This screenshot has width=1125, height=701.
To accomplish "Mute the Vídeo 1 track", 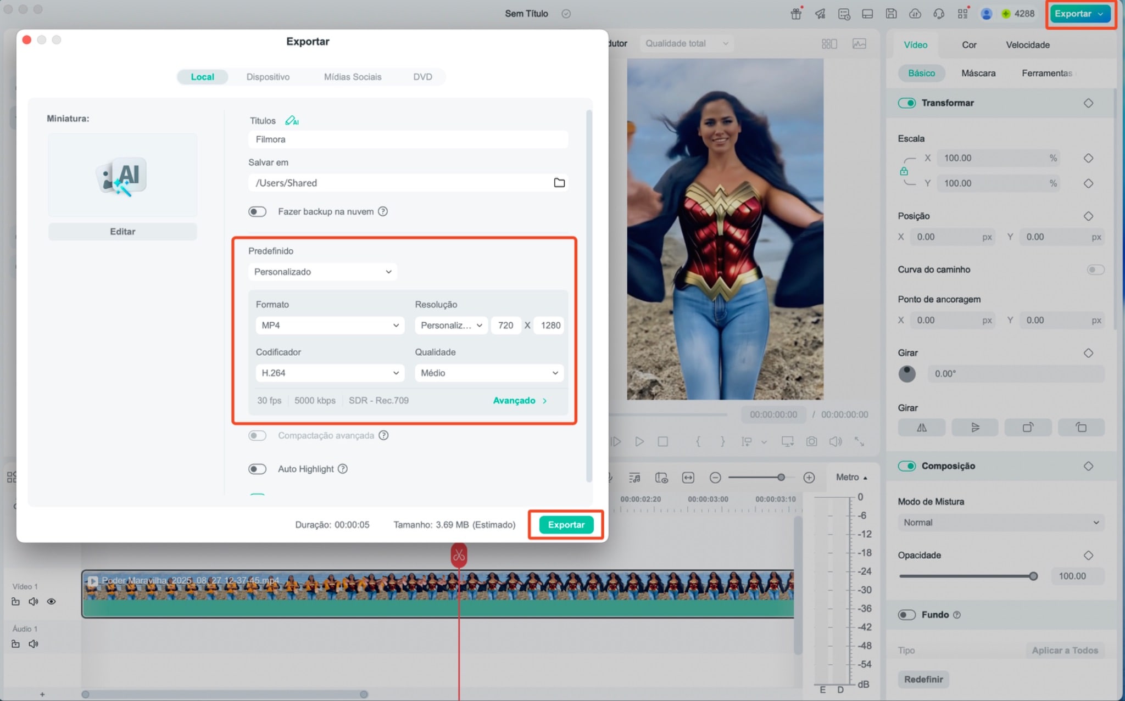I will (34, 602).
